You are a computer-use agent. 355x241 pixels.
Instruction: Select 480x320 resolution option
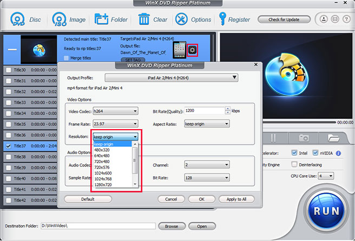(113, 150)
